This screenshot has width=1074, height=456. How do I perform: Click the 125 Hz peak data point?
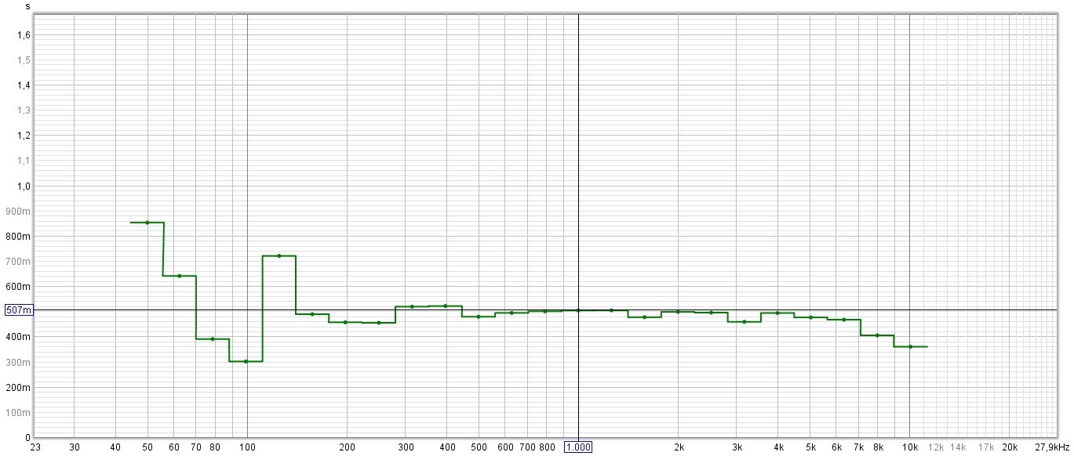[279, 256]
